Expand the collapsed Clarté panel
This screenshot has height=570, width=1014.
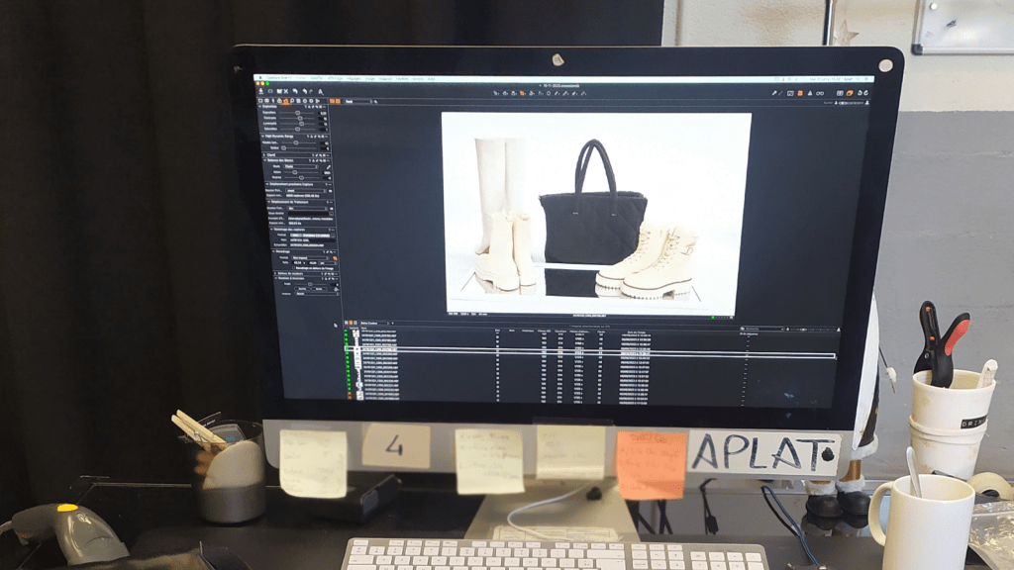tap(263, 154)
